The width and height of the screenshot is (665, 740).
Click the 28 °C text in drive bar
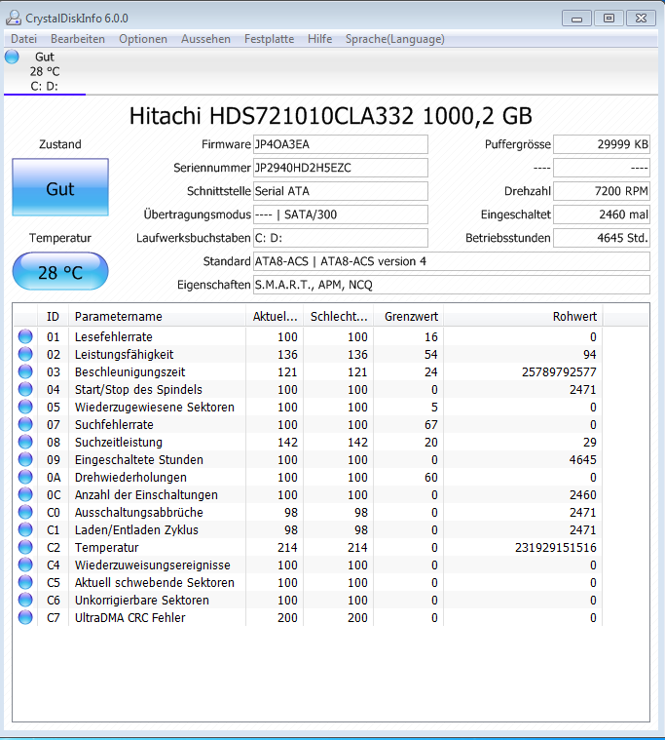click(x=45, y=72)
